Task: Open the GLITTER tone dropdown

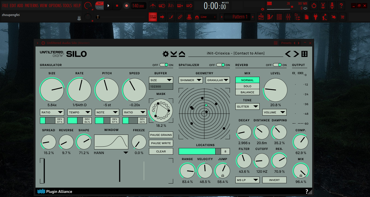Action: (x=247, y=106)
